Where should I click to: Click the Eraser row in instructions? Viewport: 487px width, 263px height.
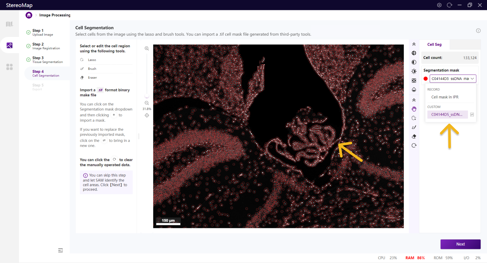(106, 78)
